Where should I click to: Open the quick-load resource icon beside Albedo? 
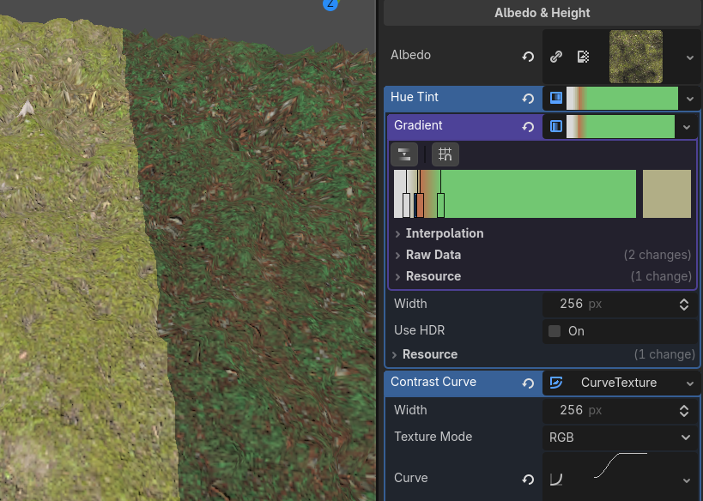point(556,56)
